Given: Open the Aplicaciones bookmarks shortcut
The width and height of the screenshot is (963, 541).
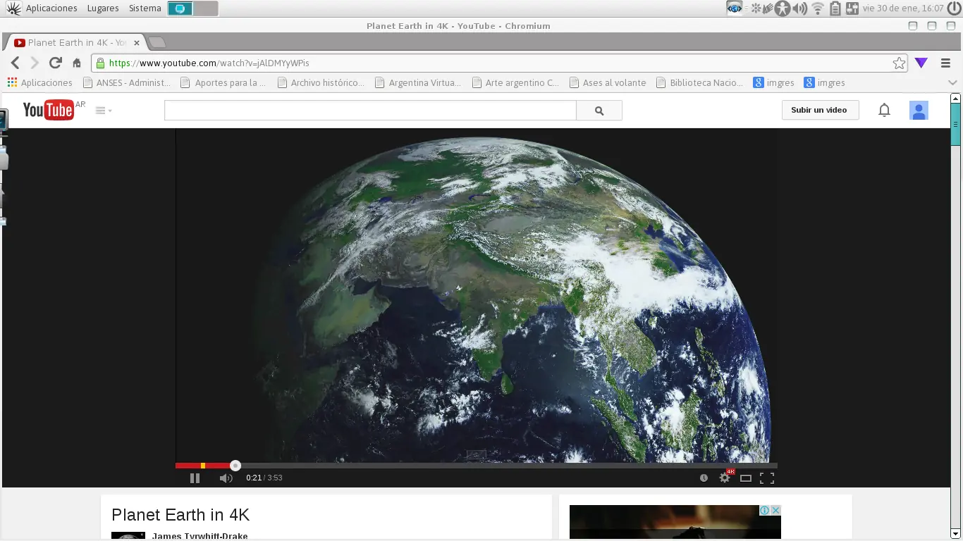Looking at the screenshot, I should point(40,82).
